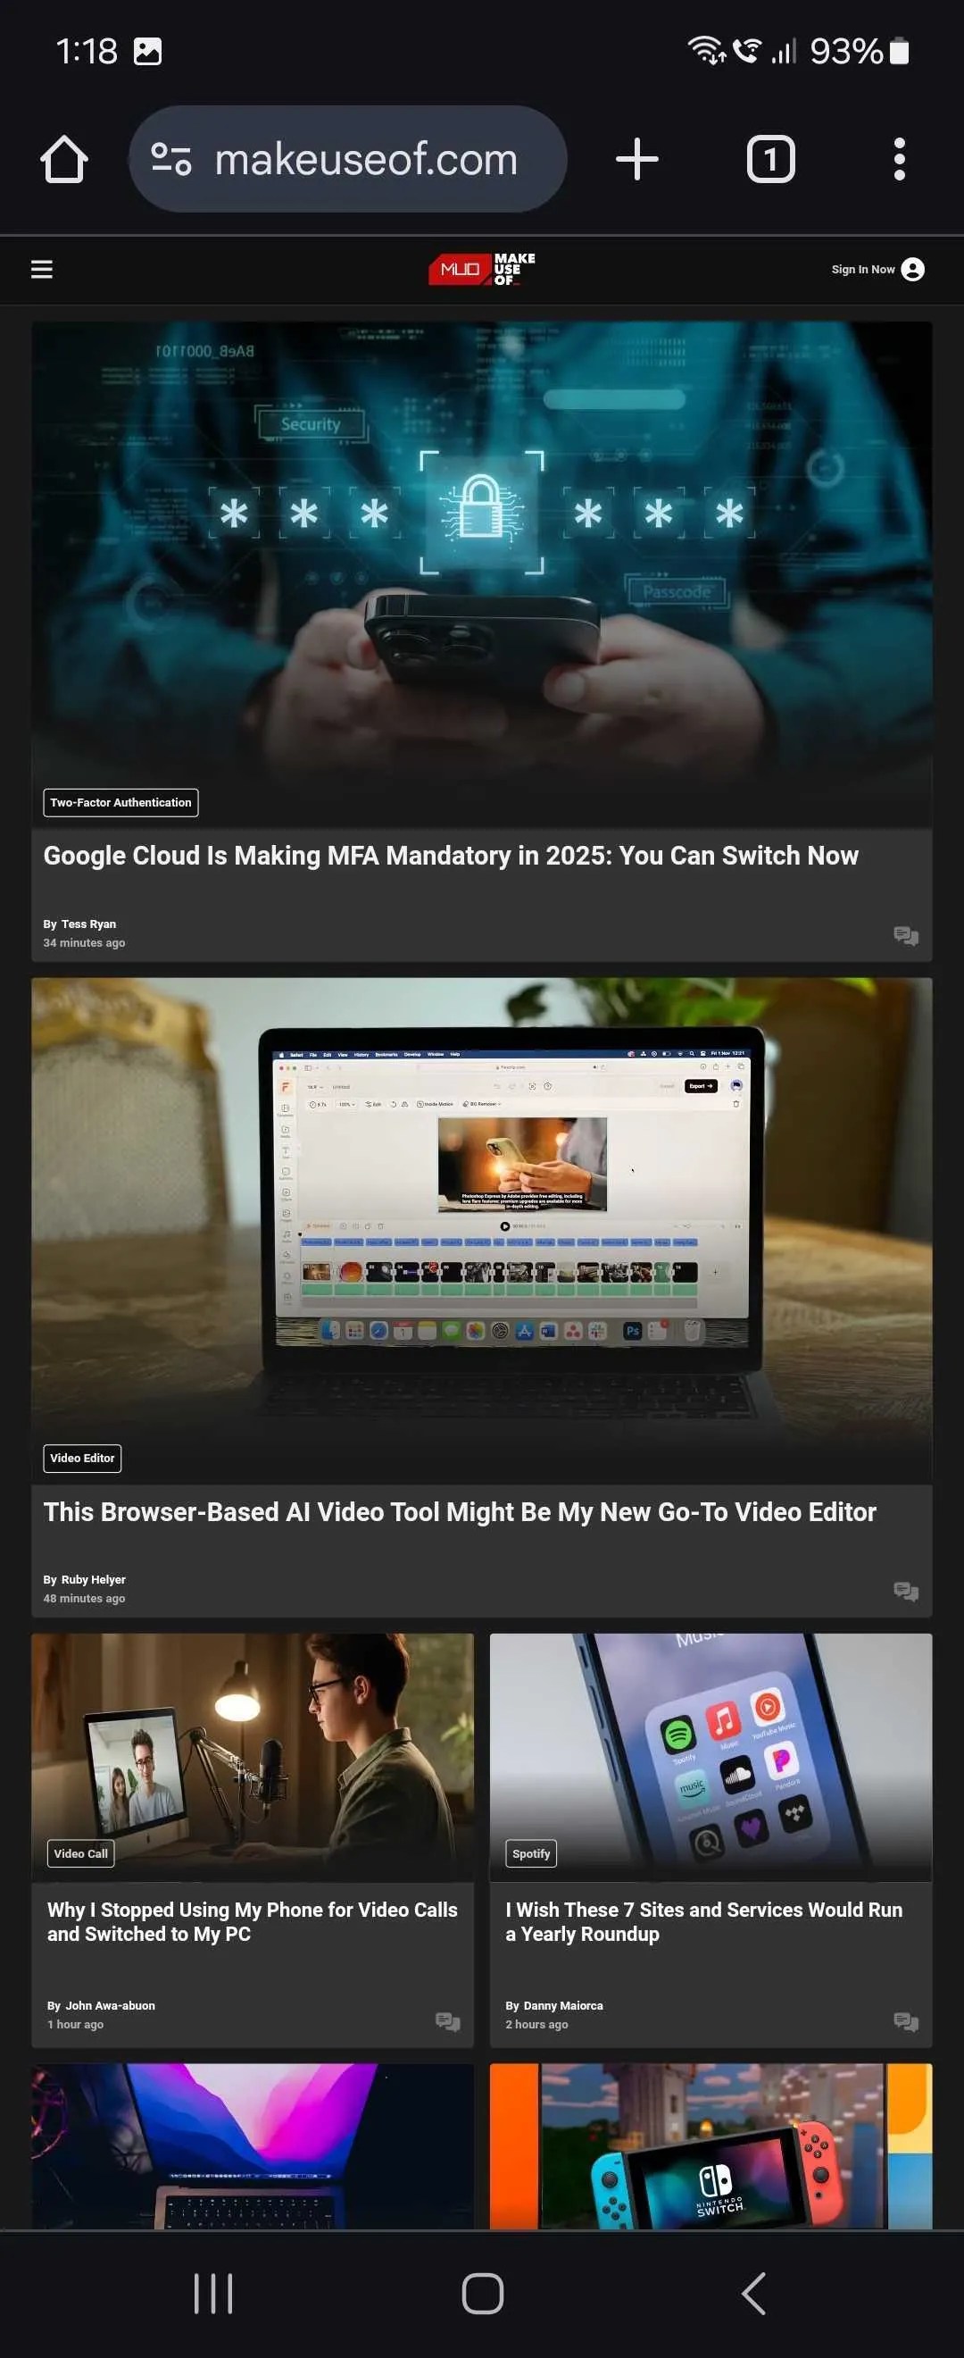Select the Spotify tag
This screenshot has height=2358, width=964.
pos(531,1853)
